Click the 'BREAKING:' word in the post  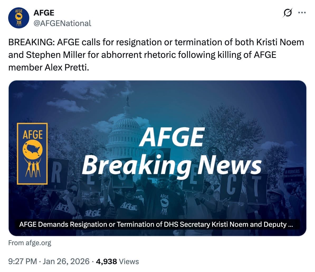(31, 42)
